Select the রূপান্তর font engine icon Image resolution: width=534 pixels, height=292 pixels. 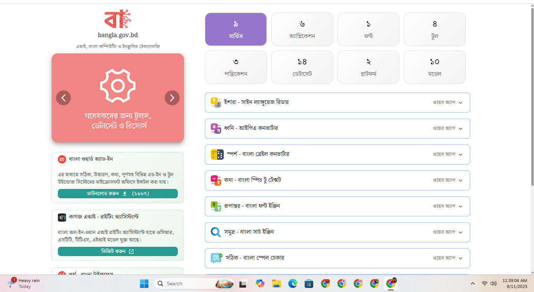(x=216, y=206)
